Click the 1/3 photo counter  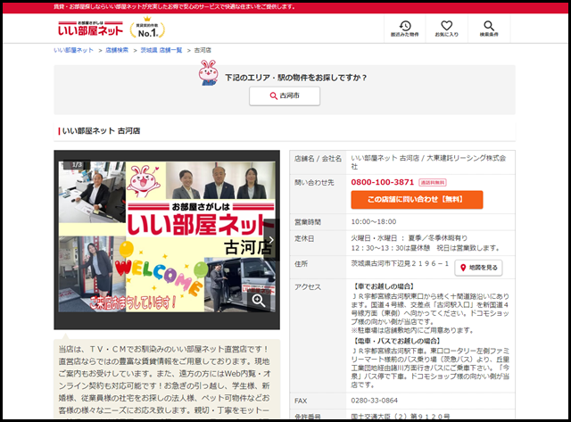[77, 165]
